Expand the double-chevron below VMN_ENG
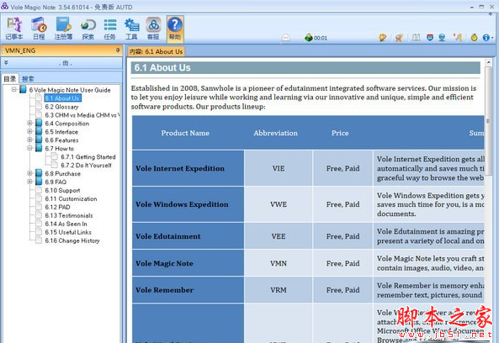The width and height of the screenshot is (499, 343). tap(6, 63)
